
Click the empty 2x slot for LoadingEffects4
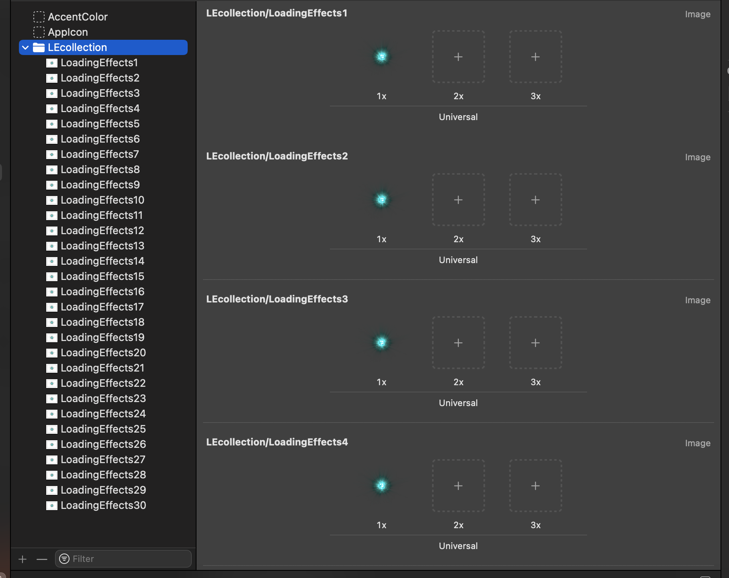459,486
